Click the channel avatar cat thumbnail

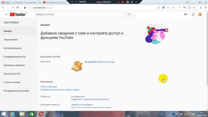pyautogui.click(x=77, y=66)
